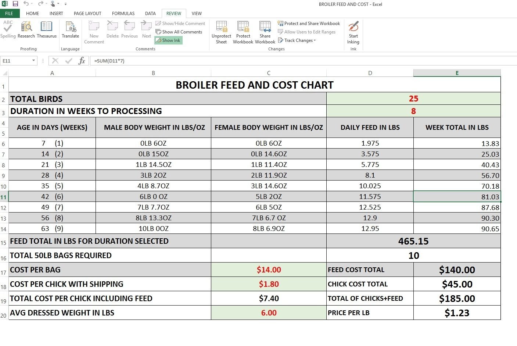Viewport: 517px width, 346px height.
Task: Switch to the FORMULAS tab
Action: coord(123,14)
